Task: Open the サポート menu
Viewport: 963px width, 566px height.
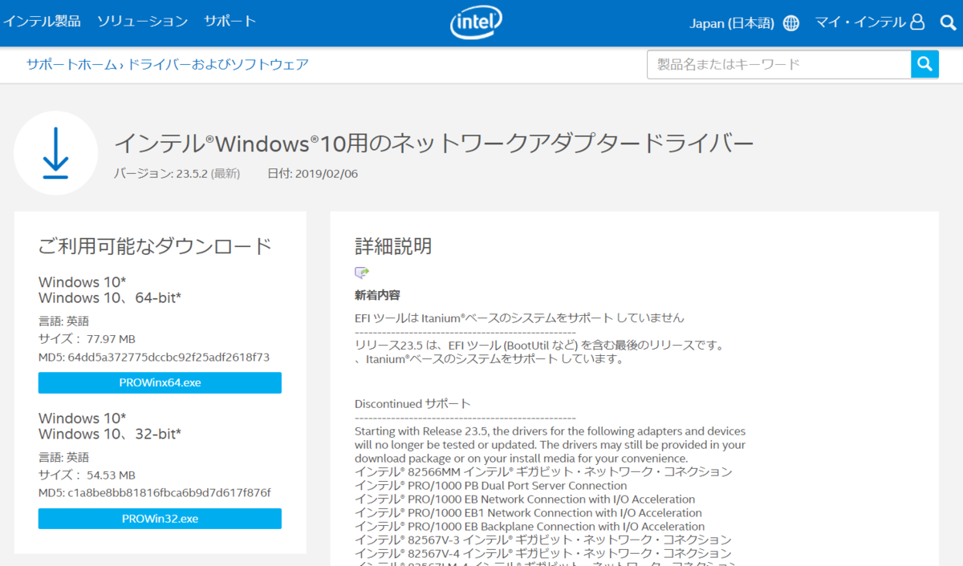Action: (x=230, y=22)
